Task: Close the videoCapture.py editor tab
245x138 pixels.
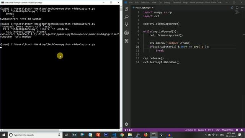Action: tap(153, 8)
